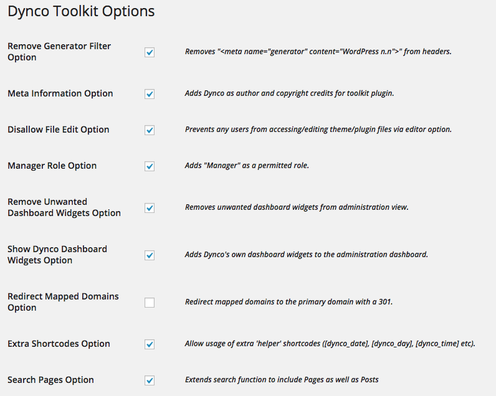496x396 pixels.
Task: Click the Meta Information Option label
Action: [x=60, y=93]
